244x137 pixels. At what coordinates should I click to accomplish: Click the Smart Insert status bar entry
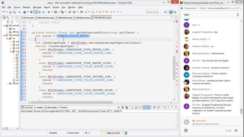(x=73, y=133)
